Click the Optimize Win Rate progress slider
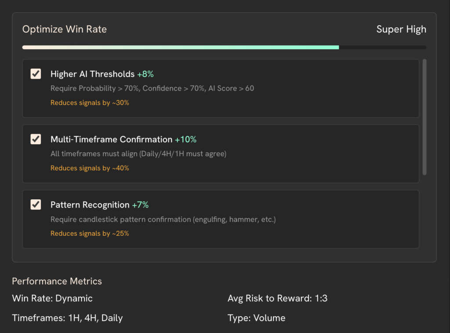This screenshot has height=333, width=450. [224, 47]
